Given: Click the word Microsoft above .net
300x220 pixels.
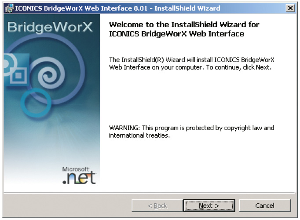Looking at the screenshot, I should 76,169.
